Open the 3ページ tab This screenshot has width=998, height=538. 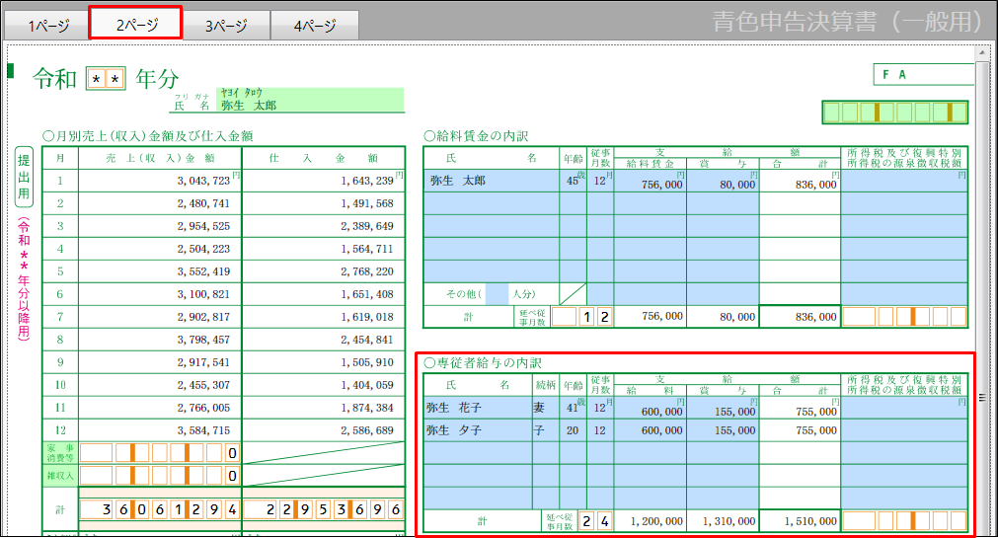coord(225,26)
